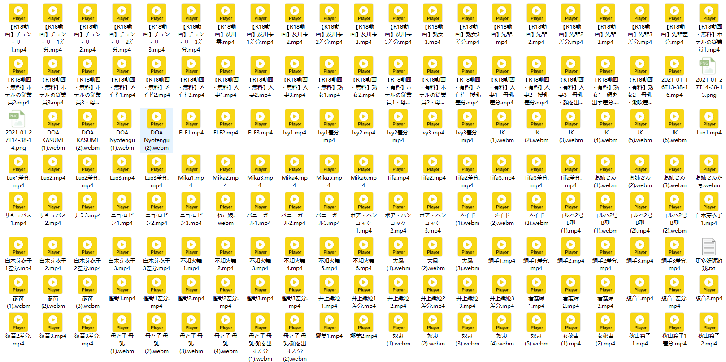The image size is (726, 362).
Task: Select the Mika1.mp4 video file
Action: (x=191, y=164)
